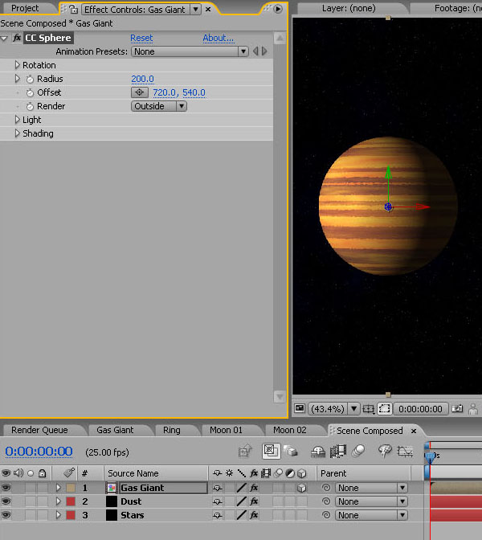Open the Render Queue tab
This screenshot has width=482, height=540.
39,431
